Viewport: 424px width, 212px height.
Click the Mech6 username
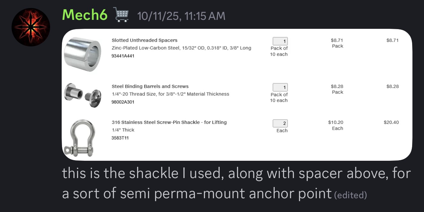pos(85,15)
